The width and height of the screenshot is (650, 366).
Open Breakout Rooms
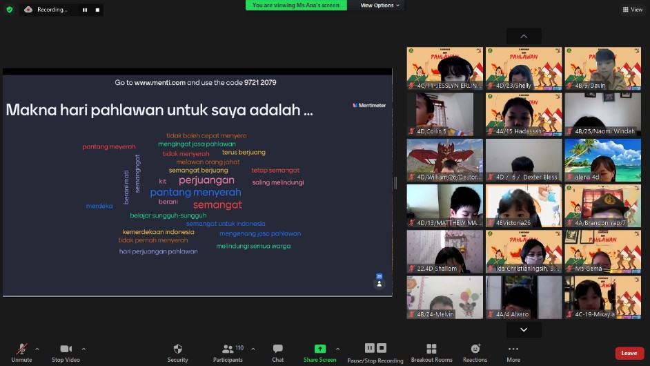[x=431, y=349]
